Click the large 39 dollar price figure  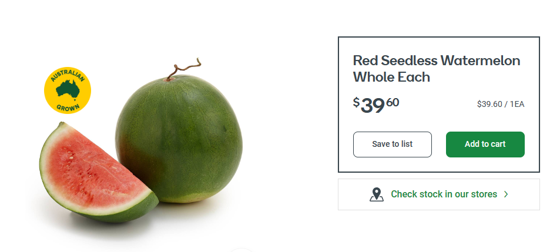tap(373, 106)
